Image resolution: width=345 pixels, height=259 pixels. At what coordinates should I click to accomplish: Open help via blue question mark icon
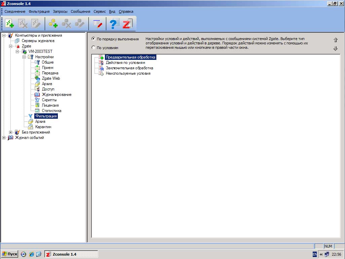point(114,24)
